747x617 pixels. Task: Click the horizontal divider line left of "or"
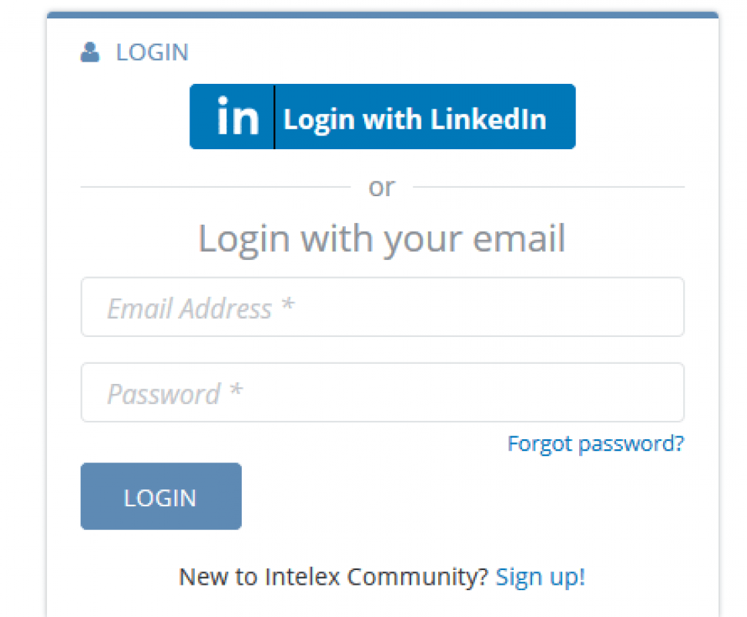(x=216, y=187)
